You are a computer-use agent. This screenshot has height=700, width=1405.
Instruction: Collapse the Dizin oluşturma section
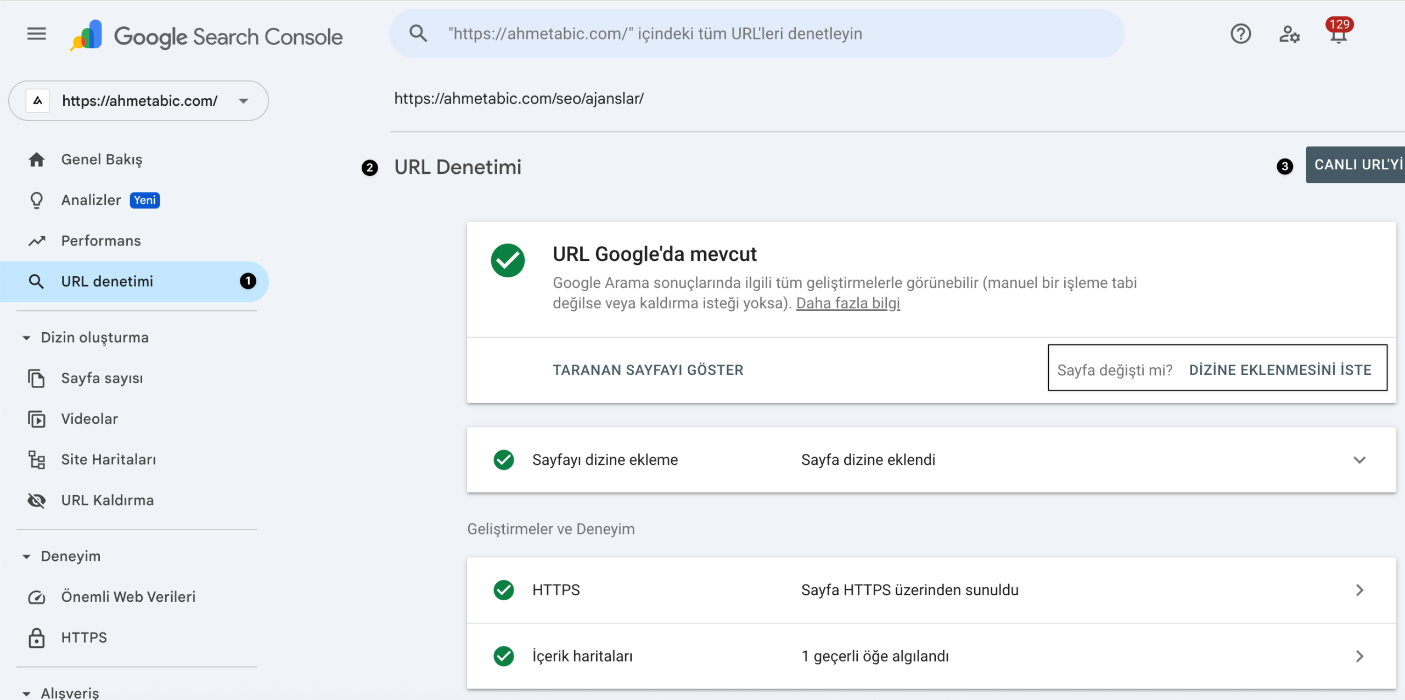coord(26,338)
